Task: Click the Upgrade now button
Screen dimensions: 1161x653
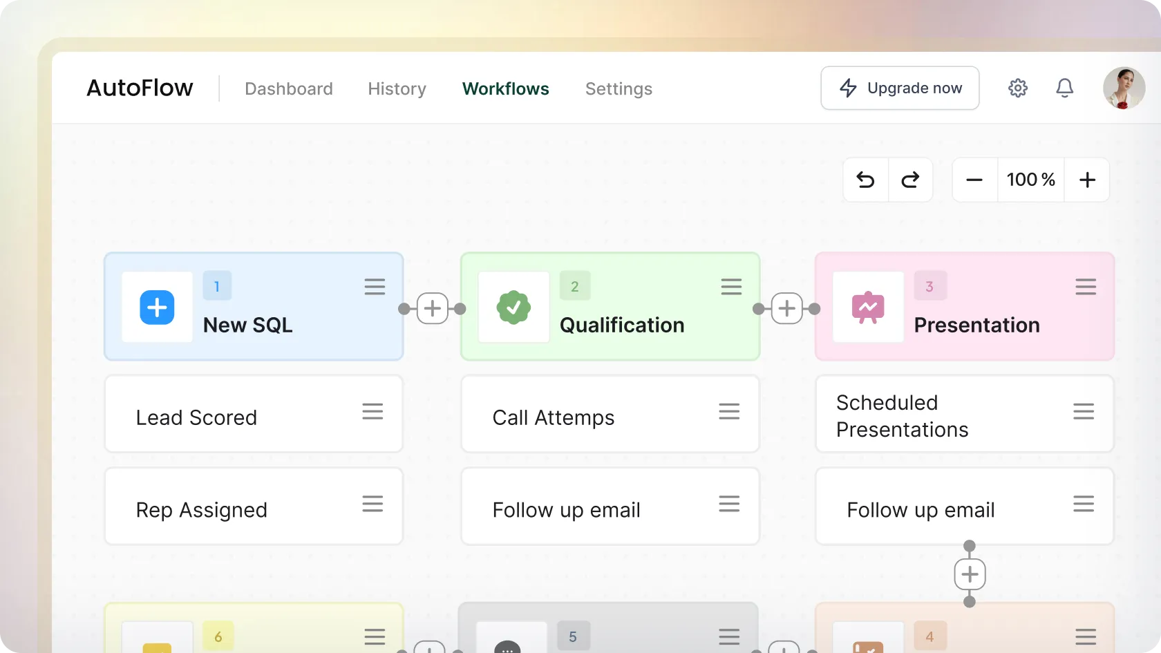Action: (x=900, y=88)
